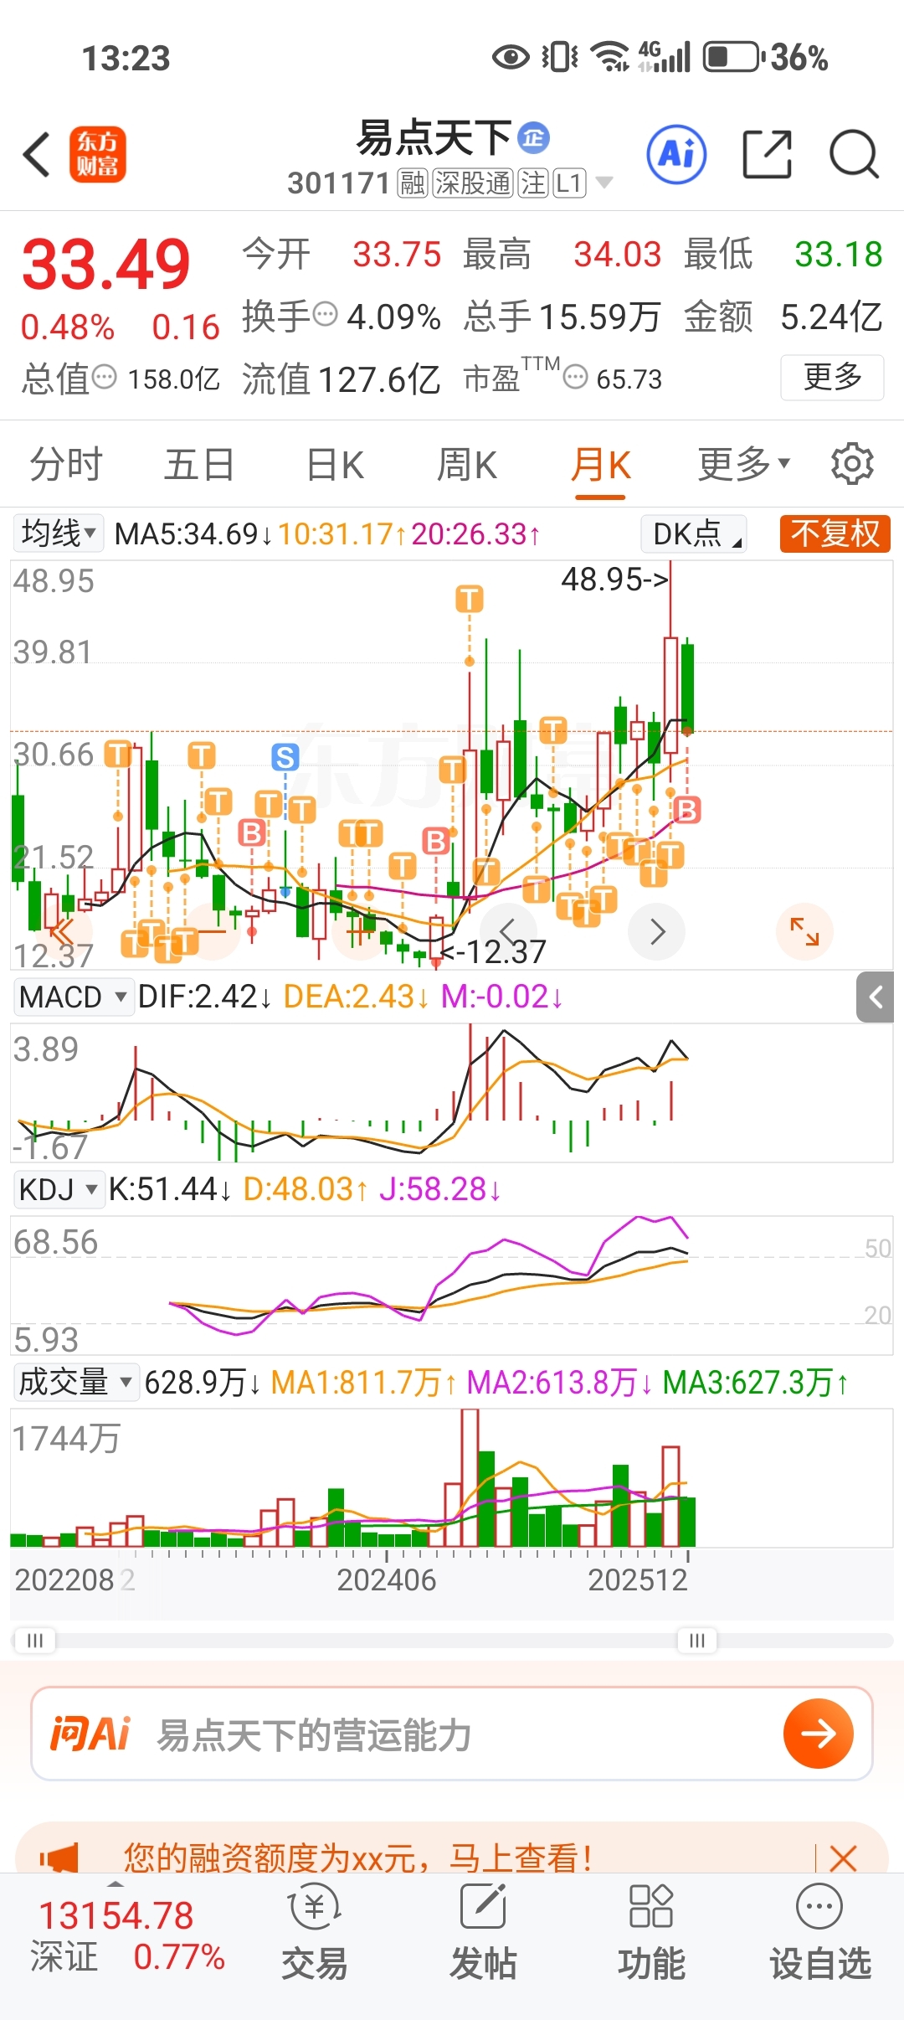This screenshot has height=2020, width=904.
Task: Tap the DIF:2.42 value
Action: click(x=204, y=997)
